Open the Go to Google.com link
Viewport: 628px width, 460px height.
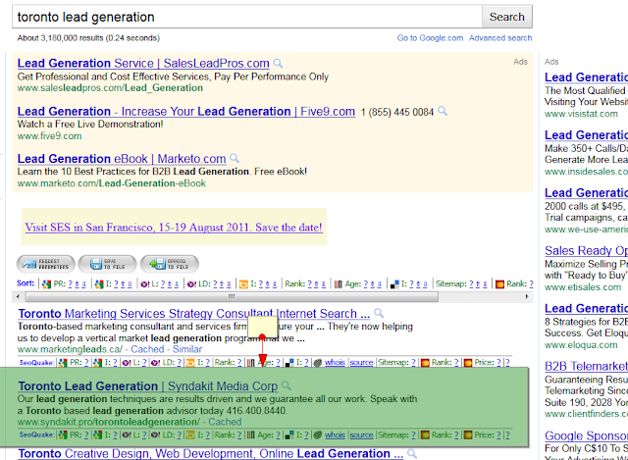click(430, 38)
